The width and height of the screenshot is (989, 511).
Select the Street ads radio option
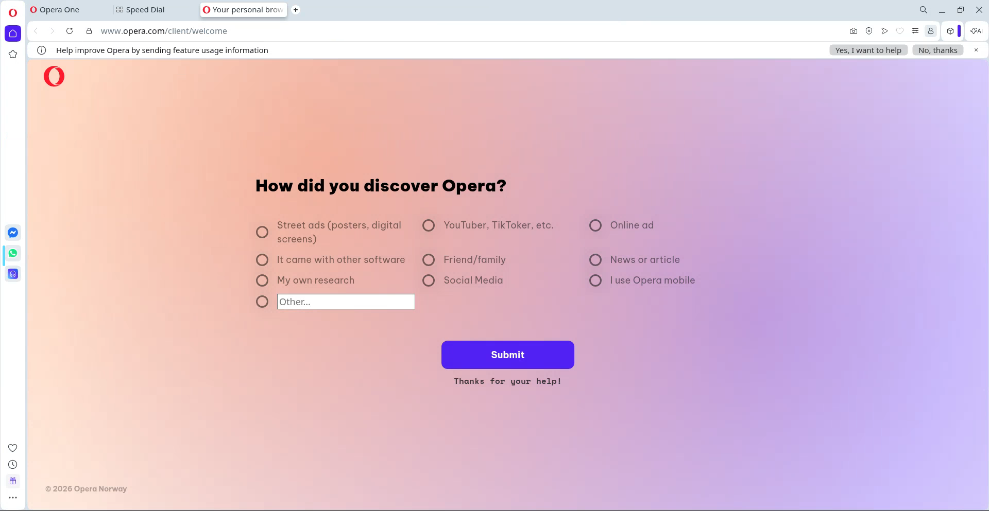[x=262, y=232]
